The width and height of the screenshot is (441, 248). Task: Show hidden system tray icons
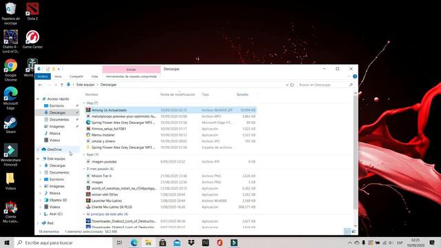[x=349, y=242]
